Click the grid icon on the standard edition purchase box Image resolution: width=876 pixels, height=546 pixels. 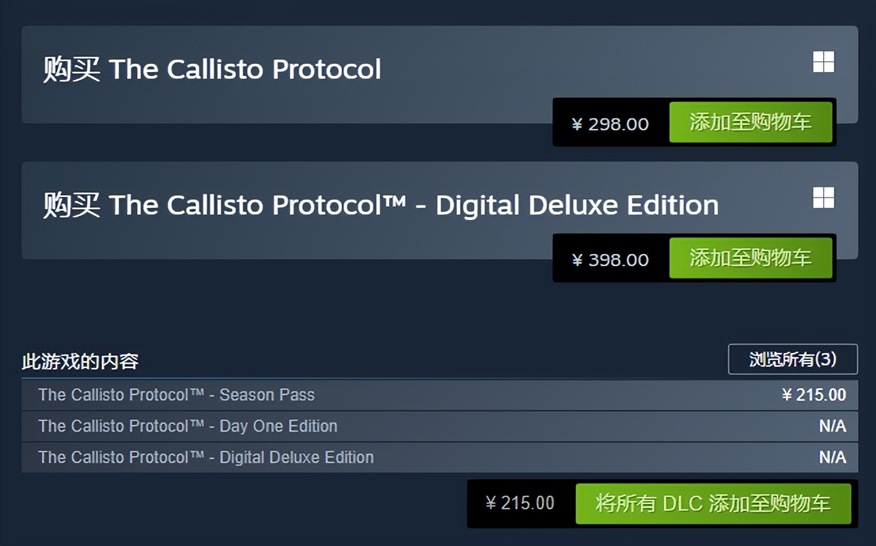823,62
